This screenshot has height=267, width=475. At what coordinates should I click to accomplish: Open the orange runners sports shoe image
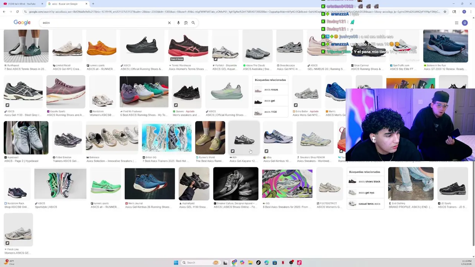[x=101, y=46]
